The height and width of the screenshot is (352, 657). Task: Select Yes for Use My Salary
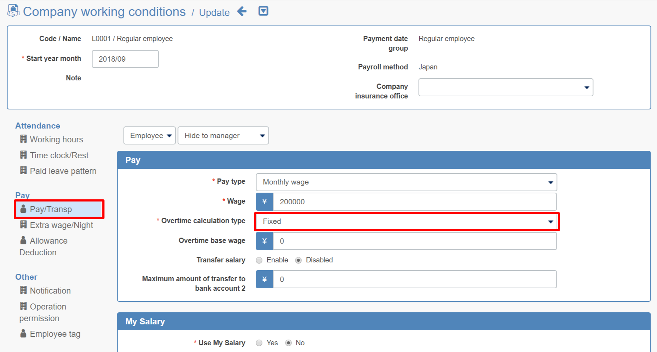(x=259, y=342)
